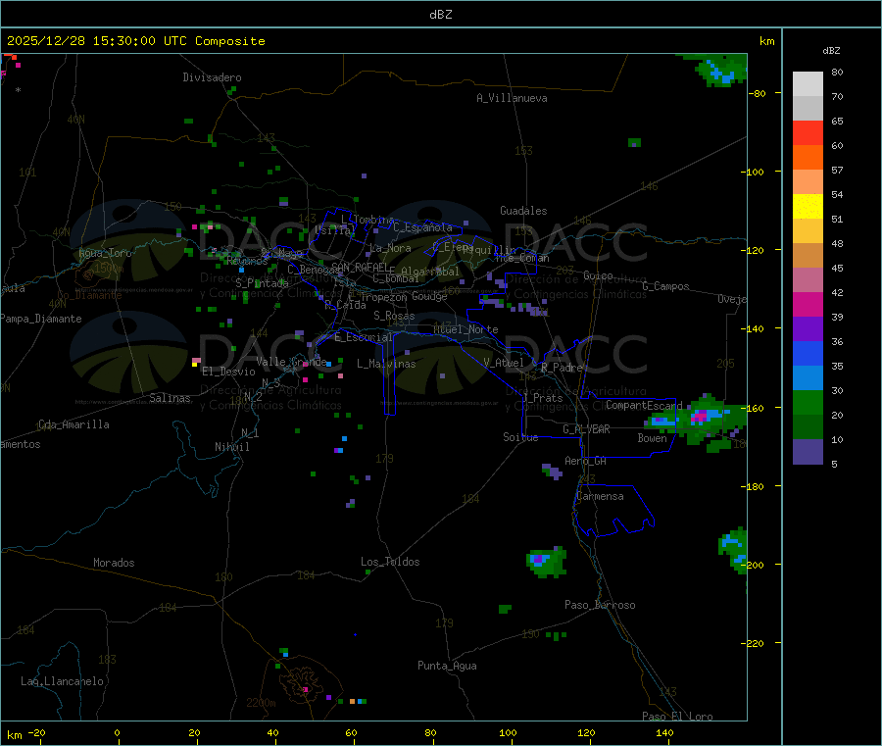This screenshot has height=746, width=882.
Task: Select the Los_Toldos location label
Action: [390, 562]
